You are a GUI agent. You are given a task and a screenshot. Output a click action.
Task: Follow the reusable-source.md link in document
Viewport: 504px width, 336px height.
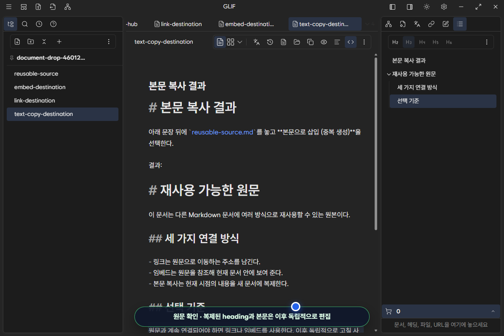[x=223, y=132]
